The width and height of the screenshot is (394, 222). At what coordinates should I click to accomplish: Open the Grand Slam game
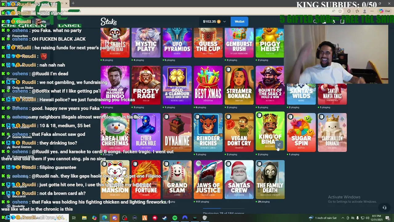tap(177, 179)
